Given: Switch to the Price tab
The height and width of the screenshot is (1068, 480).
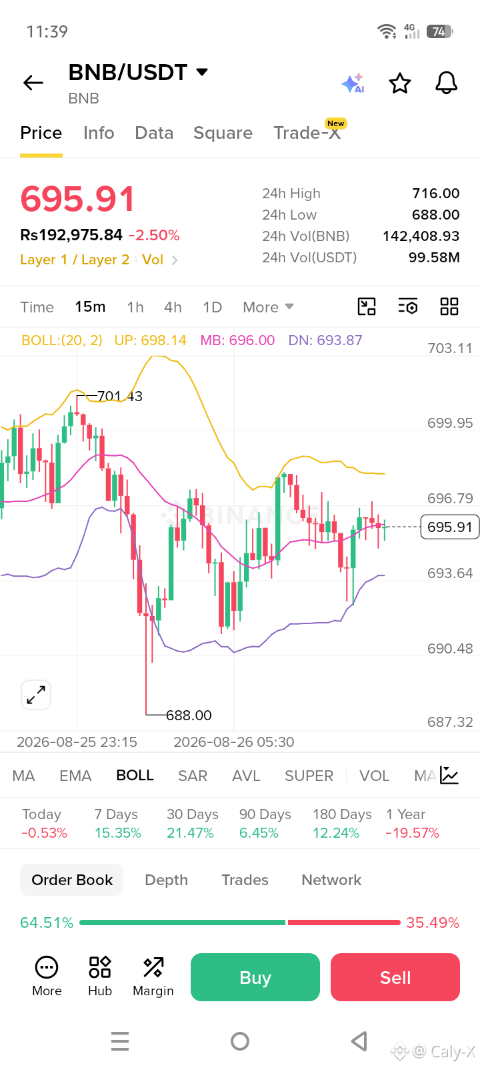Looking at the screenshot, I should [x=41, y=133].
